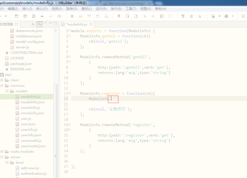Image resolution: width=247 pixels, height=178 pixels.
Task: Collapse code fold at line 13
Action: click(70, 93)
